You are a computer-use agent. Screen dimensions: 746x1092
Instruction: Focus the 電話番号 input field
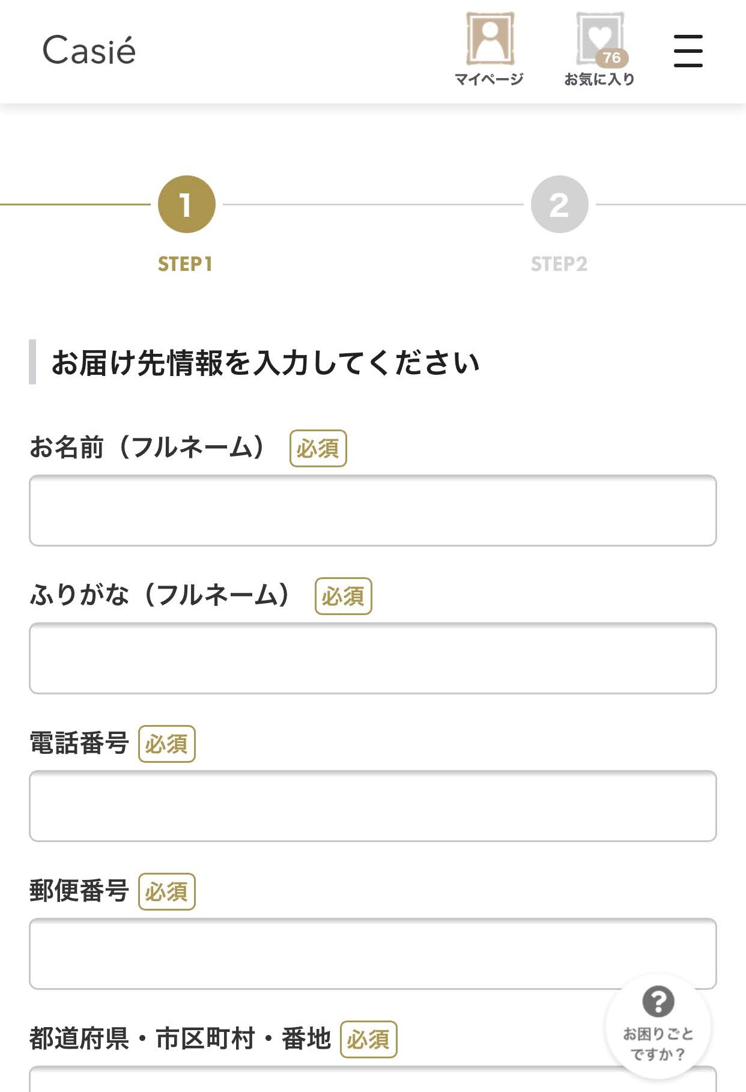point(373,806)
